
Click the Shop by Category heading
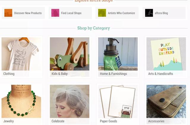tap(94, 28)
